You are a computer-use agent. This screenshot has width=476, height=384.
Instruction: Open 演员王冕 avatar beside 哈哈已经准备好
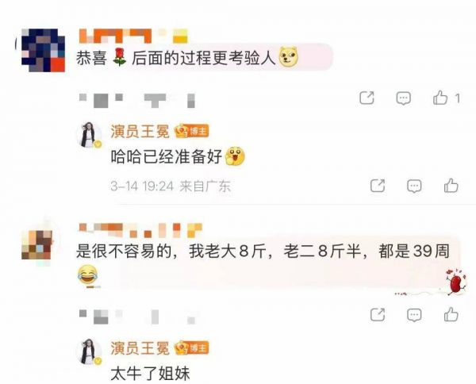tap(89, 135)
